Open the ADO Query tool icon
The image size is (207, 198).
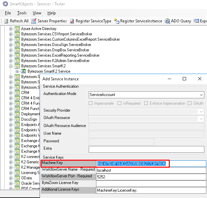coord(167,21)
